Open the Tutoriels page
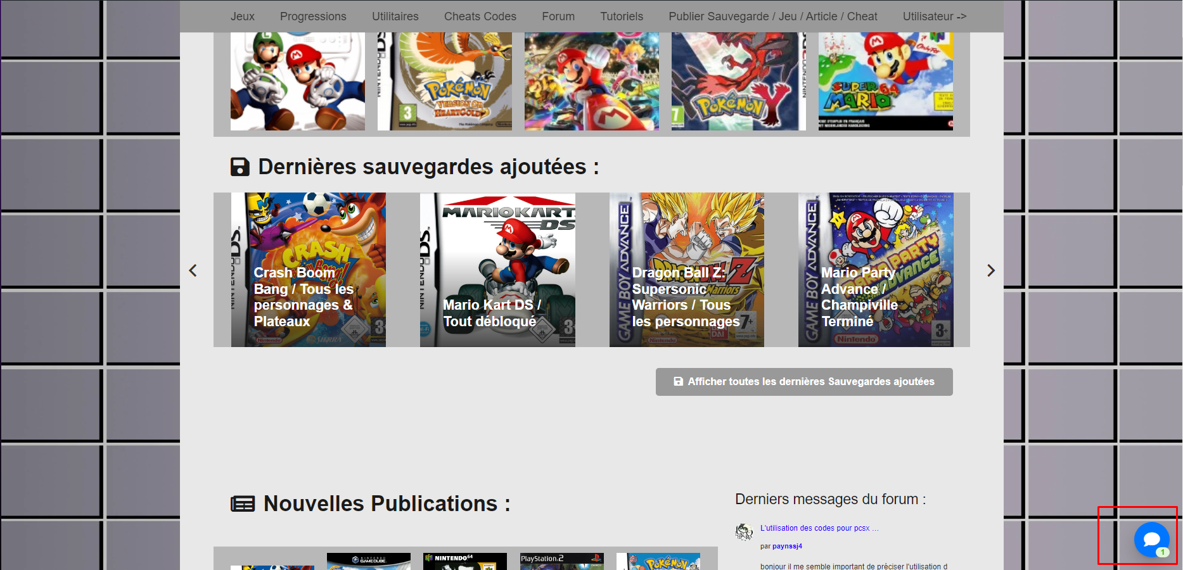1183x570 pixels. pos(622,16)
